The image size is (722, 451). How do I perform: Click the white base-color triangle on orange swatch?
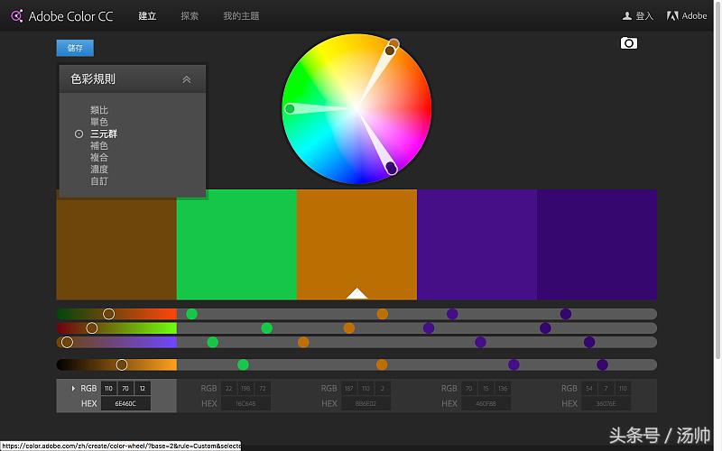[356, 294]
